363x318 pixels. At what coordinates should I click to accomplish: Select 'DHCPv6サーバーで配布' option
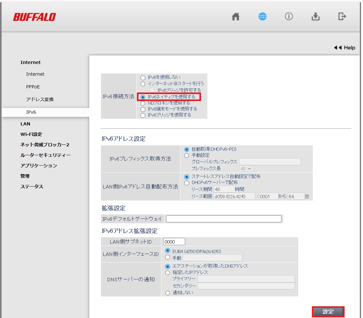pyautogui.click(x=187, y=183)
